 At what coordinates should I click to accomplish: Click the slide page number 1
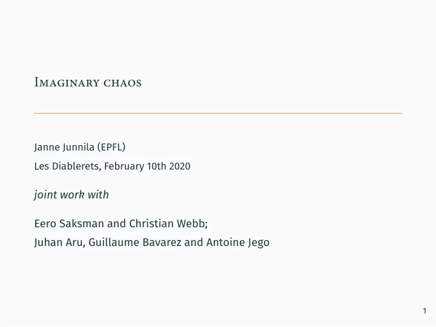coord(424,311)
